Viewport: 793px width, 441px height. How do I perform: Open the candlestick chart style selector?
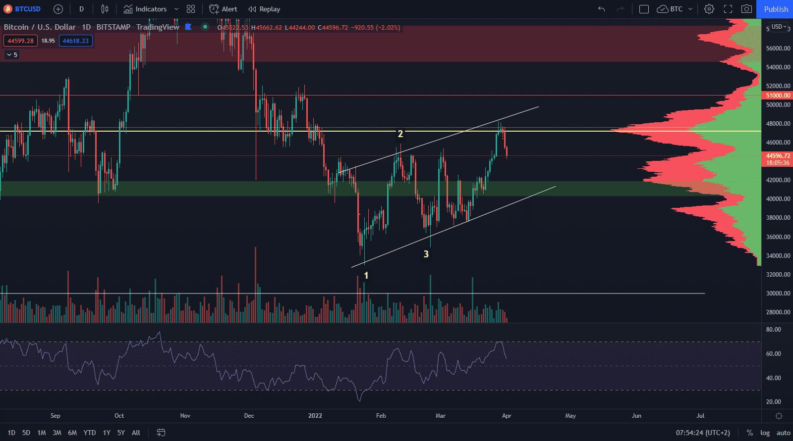(105, 9)
